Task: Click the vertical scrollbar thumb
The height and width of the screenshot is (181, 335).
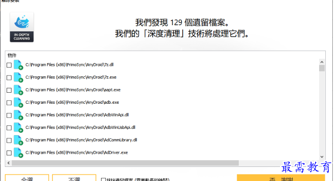Action: (322, 68)
